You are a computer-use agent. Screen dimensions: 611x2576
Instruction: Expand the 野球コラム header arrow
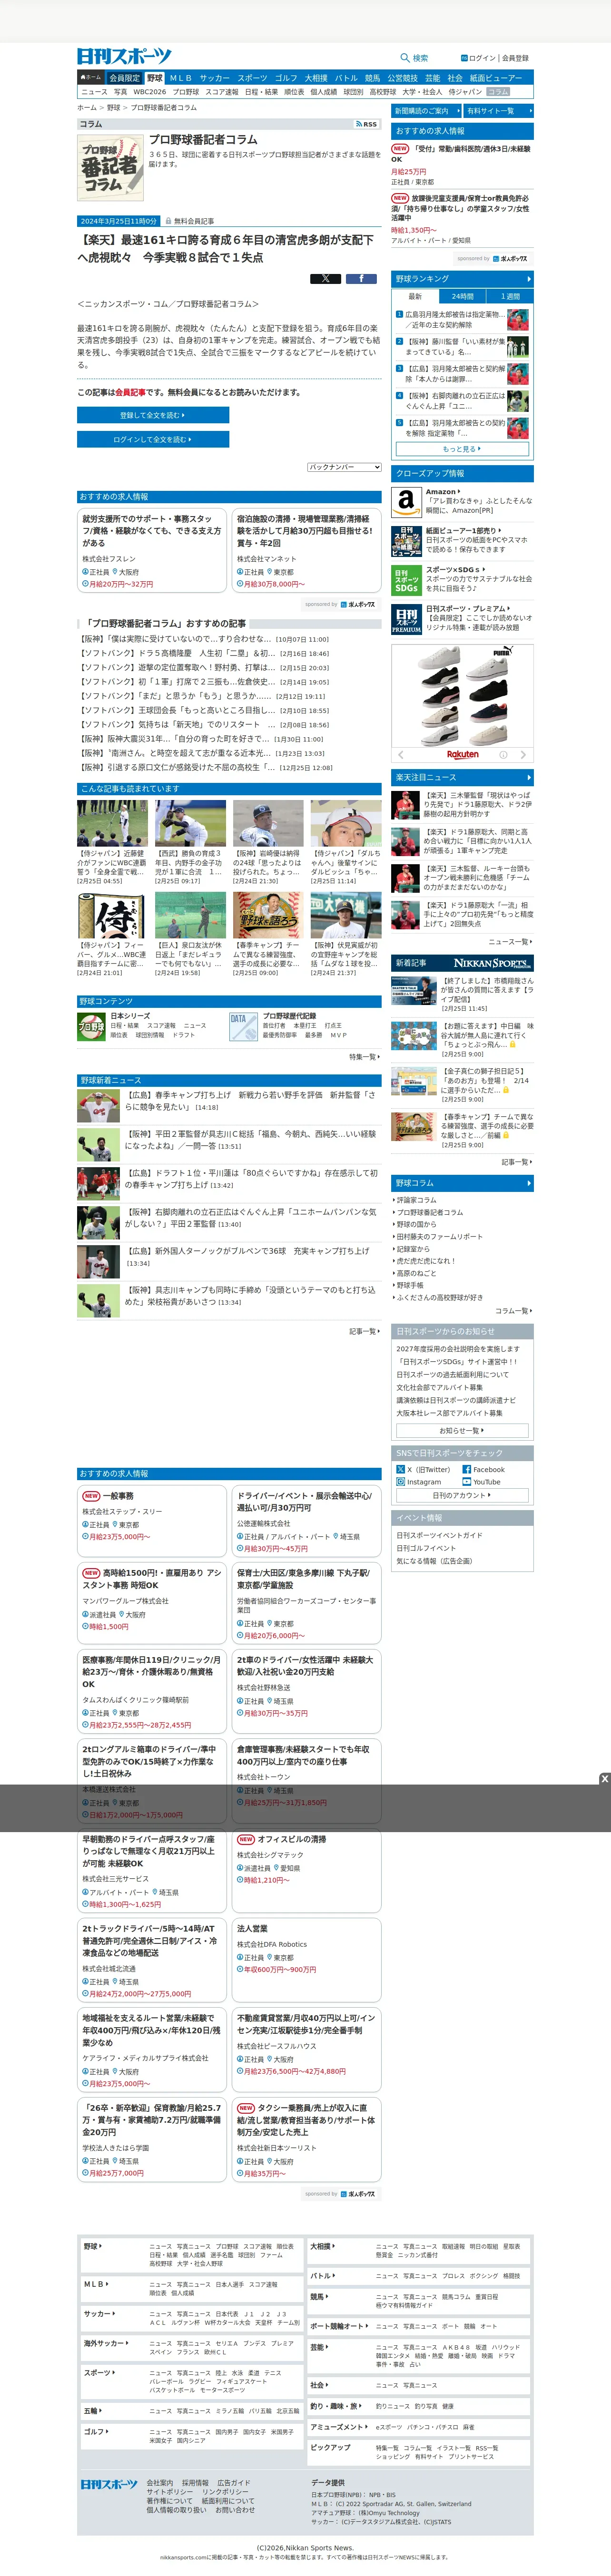[528, 1183]
